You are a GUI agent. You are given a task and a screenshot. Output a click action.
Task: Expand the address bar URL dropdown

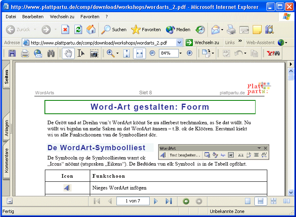tap(180, 43)
